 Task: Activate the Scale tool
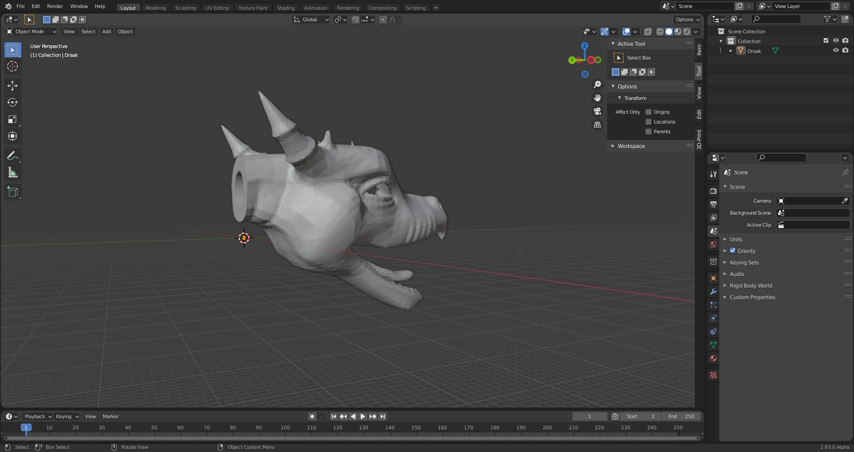pos(12,119)
